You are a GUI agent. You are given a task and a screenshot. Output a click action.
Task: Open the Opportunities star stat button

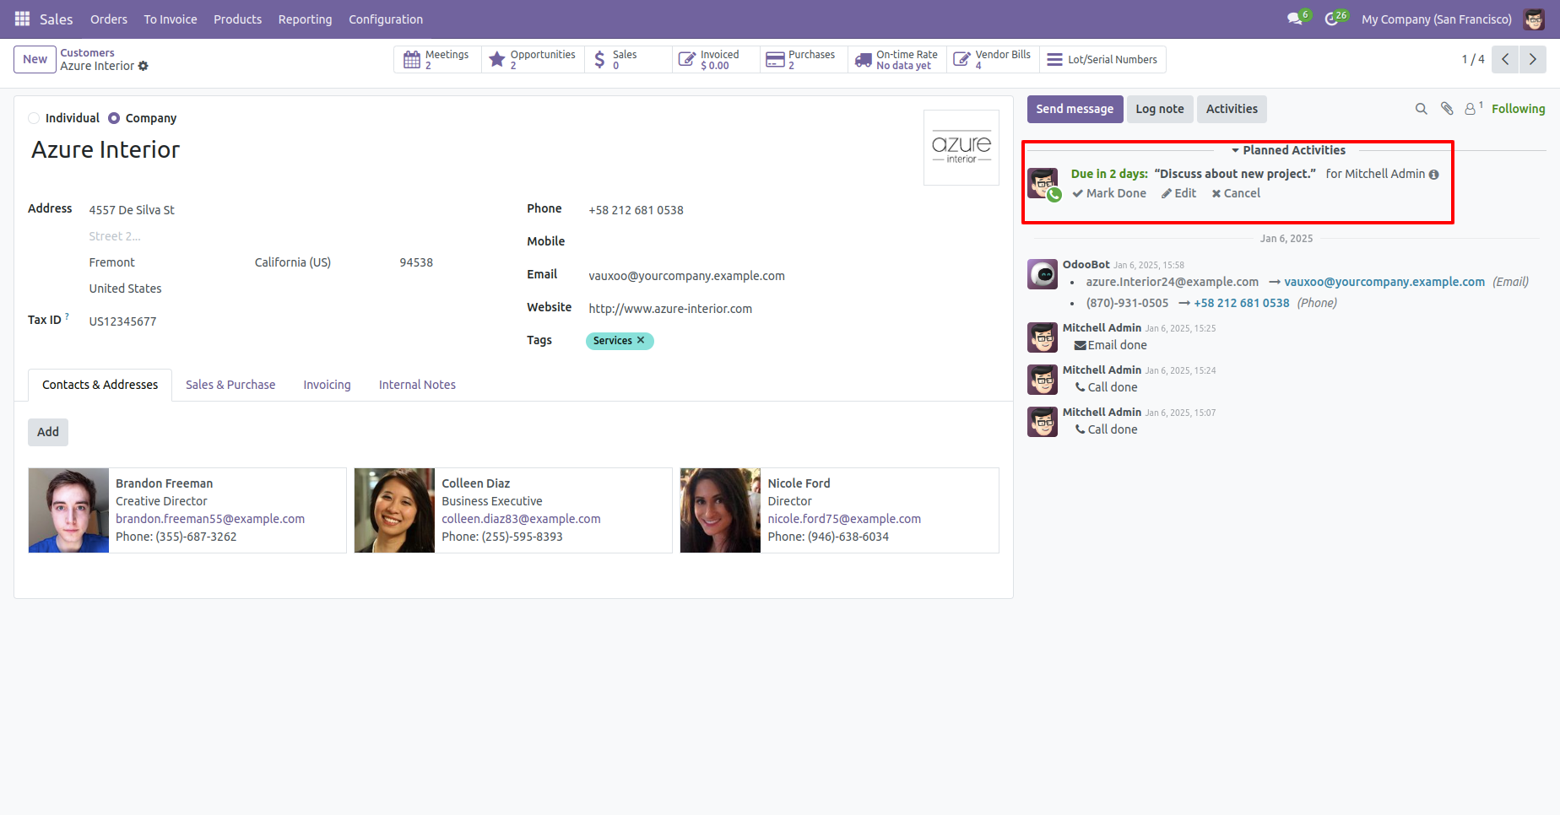point(533,60)
